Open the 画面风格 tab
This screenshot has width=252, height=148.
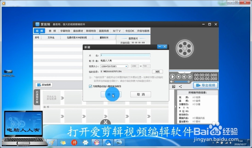coord(104,31)
